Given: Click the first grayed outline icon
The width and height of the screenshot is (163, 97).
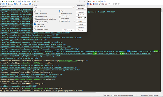Looking at the screenshot, I should click(114, 4).
